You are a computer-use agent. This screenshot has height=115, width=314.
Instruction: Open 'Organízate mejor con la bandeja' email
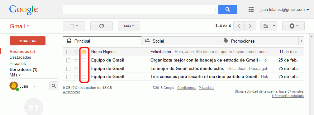point(204,60)
